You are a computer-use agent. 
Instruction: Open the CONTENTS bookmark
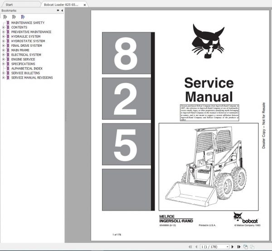(x=19, y=27)
